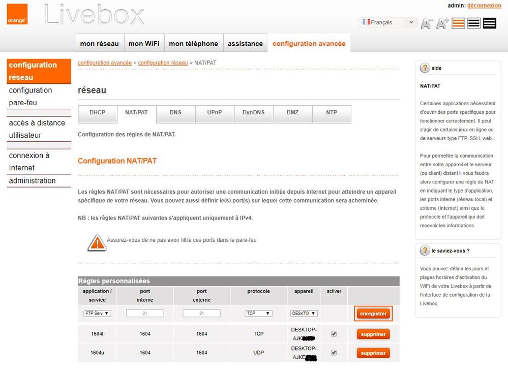Follow configuration avancée breadcrumb link
Image resolution: width=508 pixels, height=376 pixels.
(x=105, y=63)
